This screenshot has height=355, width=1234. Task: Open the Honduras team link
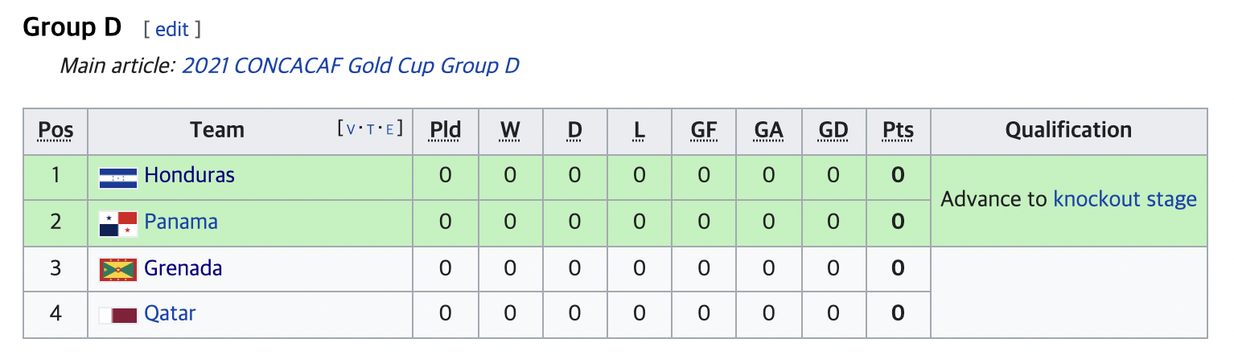[189, 175]
